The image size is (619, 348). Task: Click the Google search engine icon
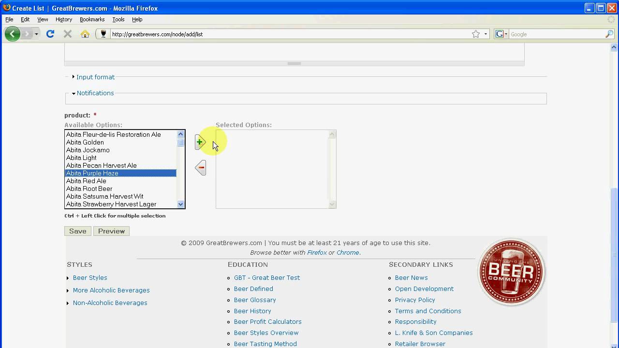pyautogui.click(x=499, y=34)
